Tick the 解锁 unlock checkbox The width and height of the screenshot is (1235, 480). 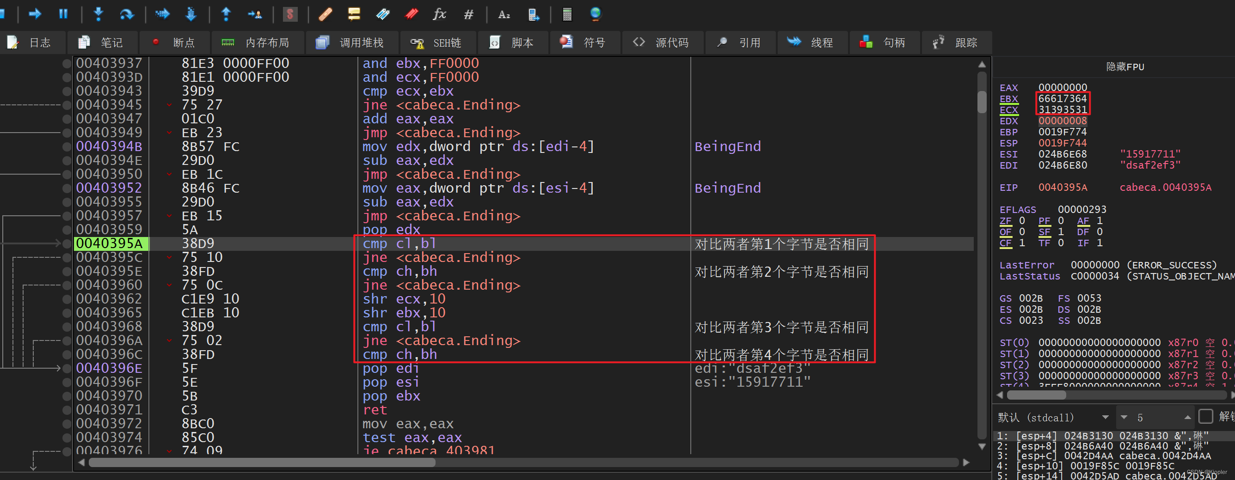click(1206, 417)
